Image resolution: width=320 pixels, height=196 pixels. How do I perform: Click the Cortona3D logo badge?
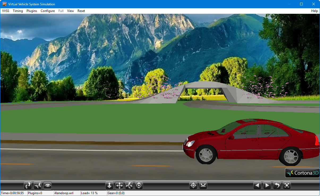click(x=302, y=173)
